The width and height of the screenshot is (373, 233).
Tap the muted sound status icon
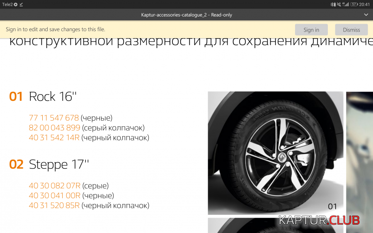coord(339,4)
